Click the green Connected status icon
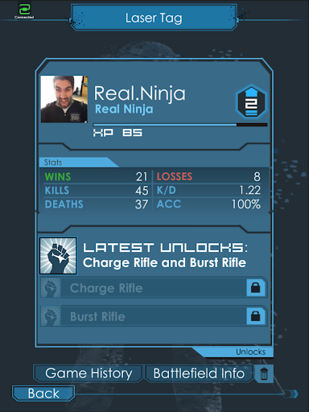 click(x=24, y=10)
